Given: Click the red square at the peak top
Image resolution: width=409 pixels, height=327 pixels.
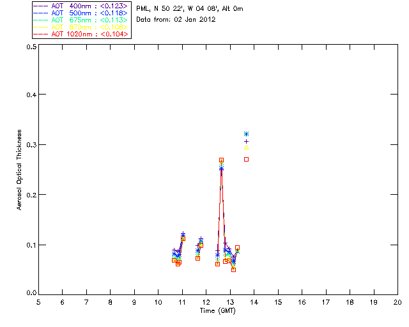Looking at the screenshot, I should pyautogui.click(x=222, y=160).
